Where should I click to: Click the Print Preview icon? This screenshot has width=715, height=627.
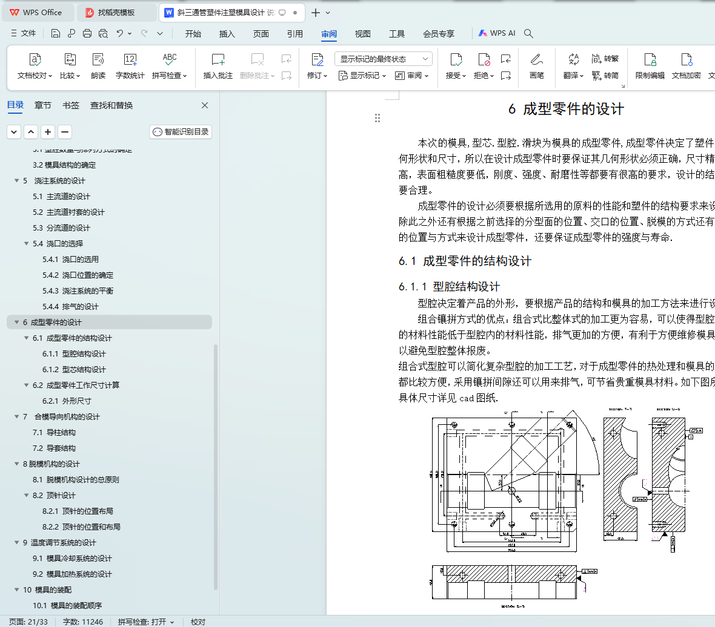[x=104, y=33]
